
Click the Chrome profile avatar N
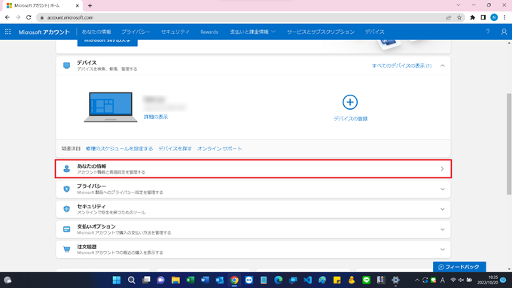click(x=494, y=17)
